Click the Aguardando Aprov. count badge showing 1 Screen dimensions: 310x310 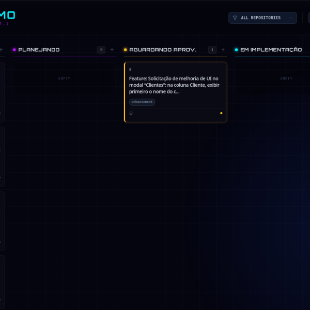tap(212, 50)
